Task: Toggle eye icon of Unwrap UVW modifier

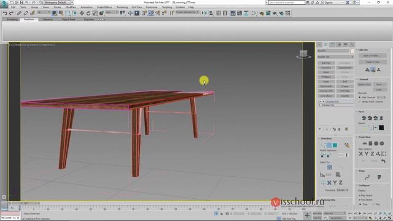Action: pyautogui.click(x=319, y=102)
